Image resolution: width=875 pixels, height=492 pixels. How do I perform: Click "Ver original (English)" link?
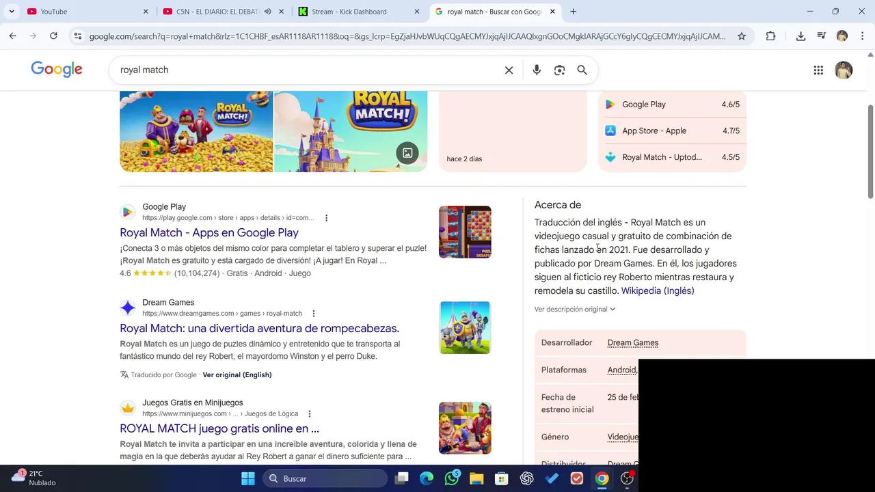[x=237, y=374]
